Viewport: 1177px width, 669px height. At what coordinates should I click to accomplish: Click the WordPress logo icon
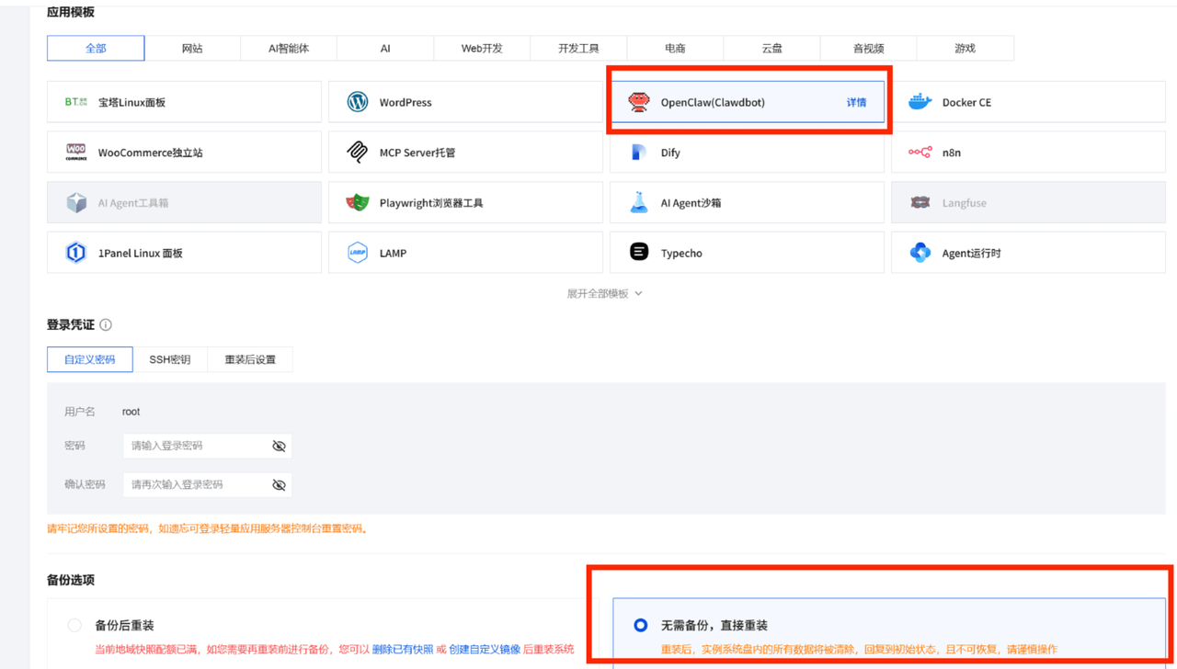[x=357, y=102]
